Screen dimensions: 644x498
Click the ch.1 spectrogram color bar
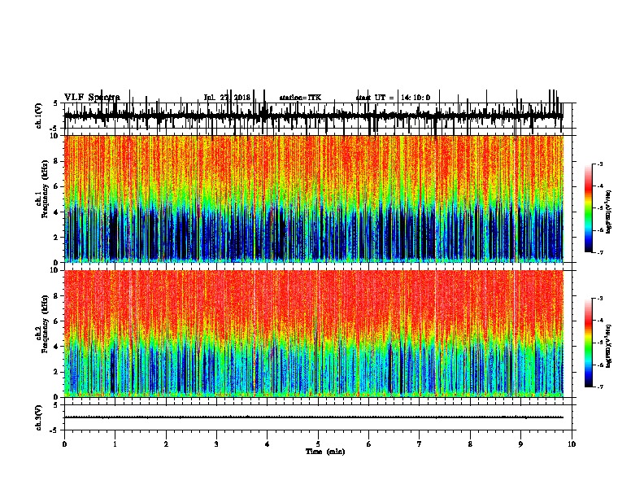pos(589,208)
